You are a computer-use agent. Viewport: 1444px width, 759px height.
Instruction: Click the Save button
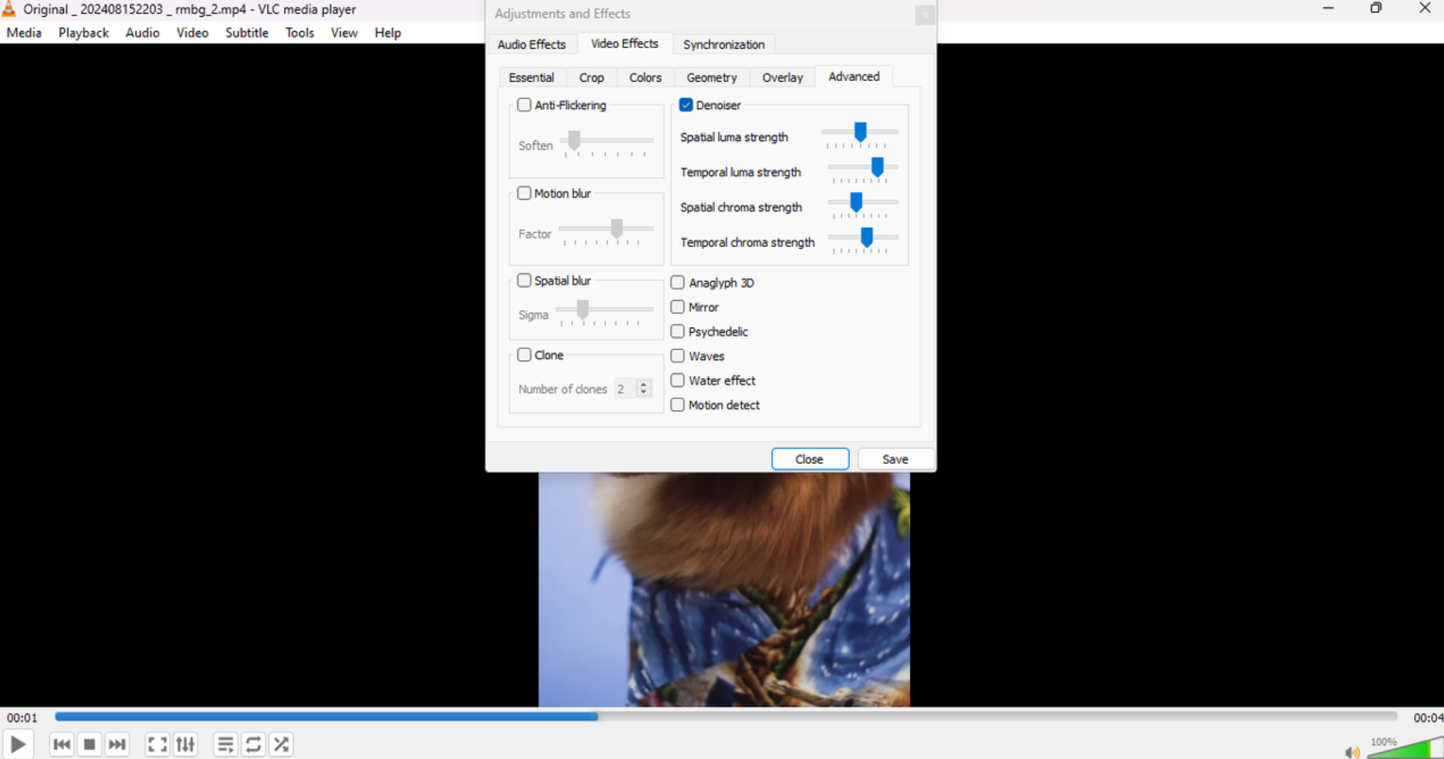895,459
